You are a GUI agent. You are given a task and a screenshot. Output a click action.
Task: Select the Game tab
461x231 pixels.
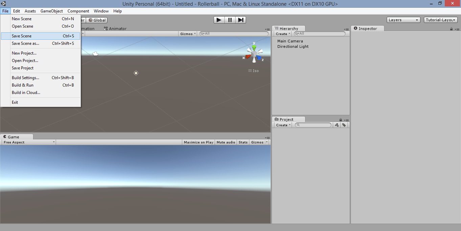[17, 137]
